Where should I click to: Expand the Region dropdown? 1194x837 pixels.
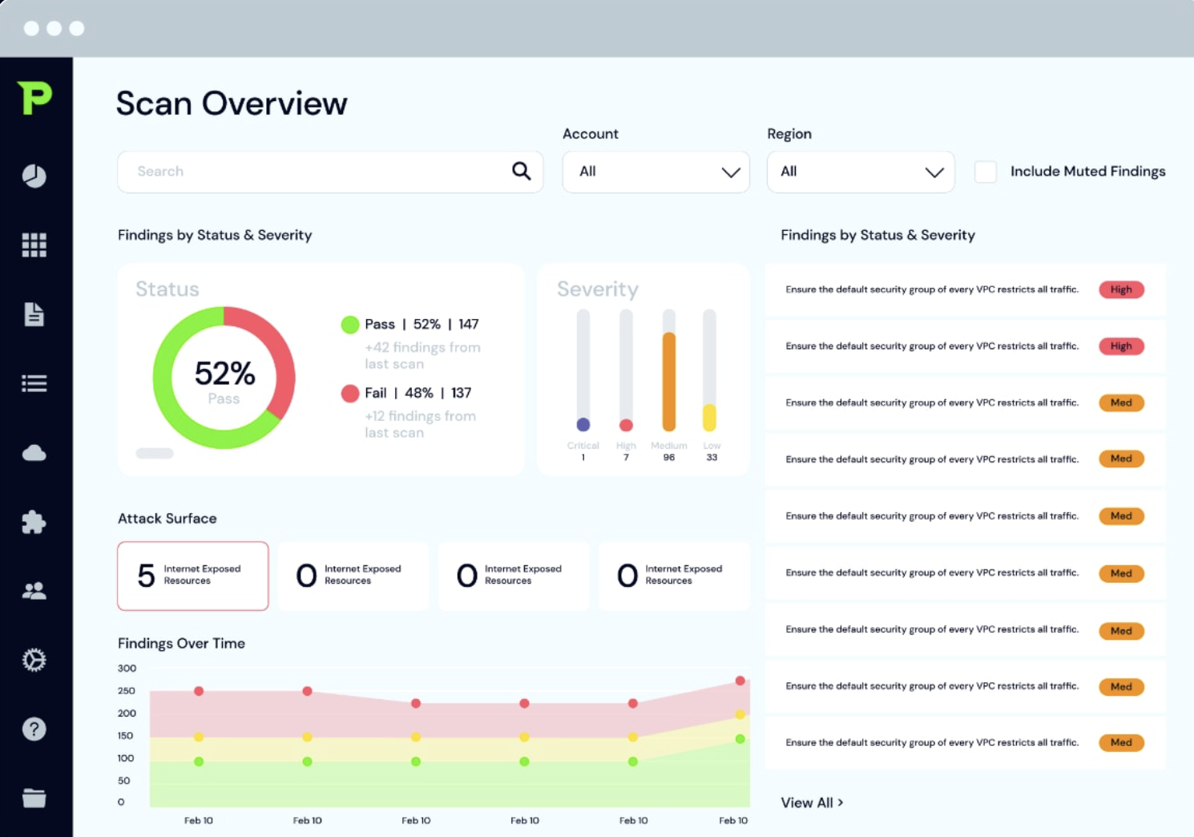pos(861,172)
